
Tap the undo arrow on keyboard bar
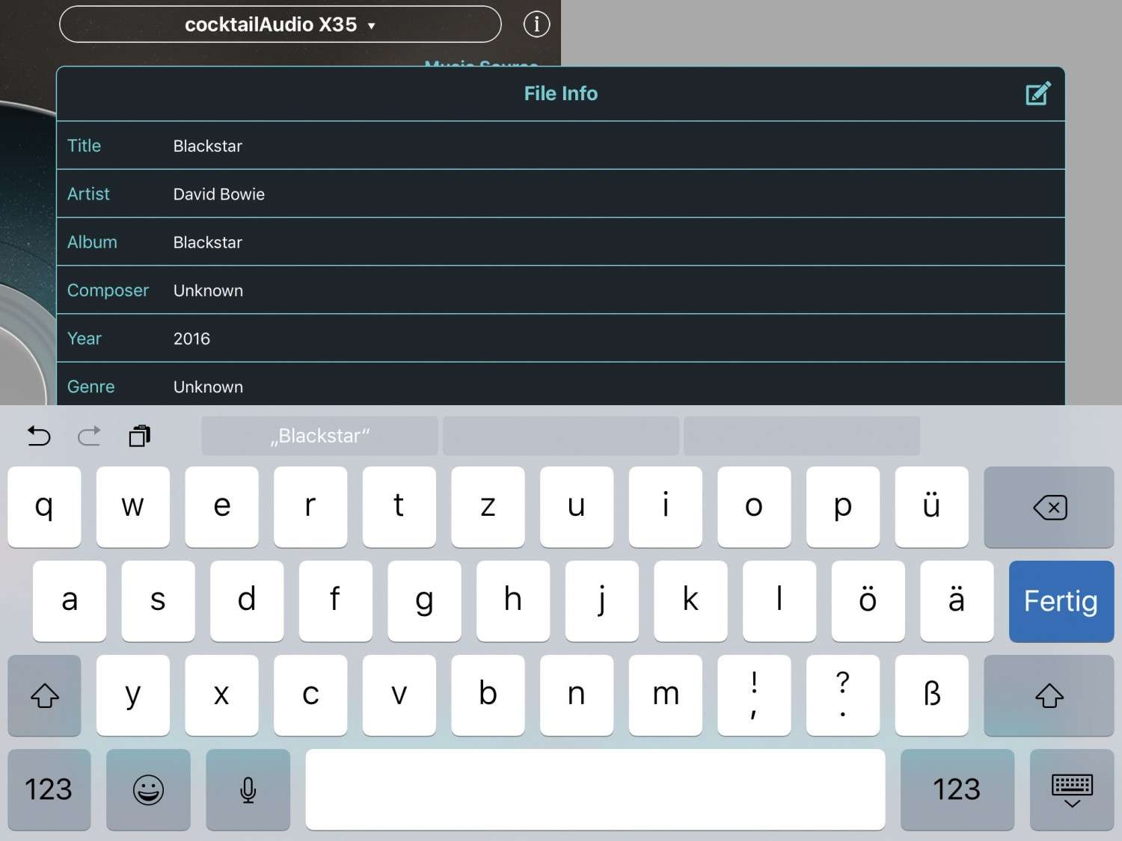(39, 436)
